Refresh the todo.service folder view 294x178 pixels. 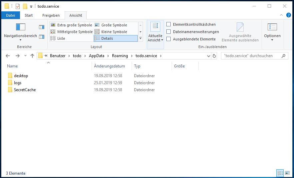(x=214, y=56)
